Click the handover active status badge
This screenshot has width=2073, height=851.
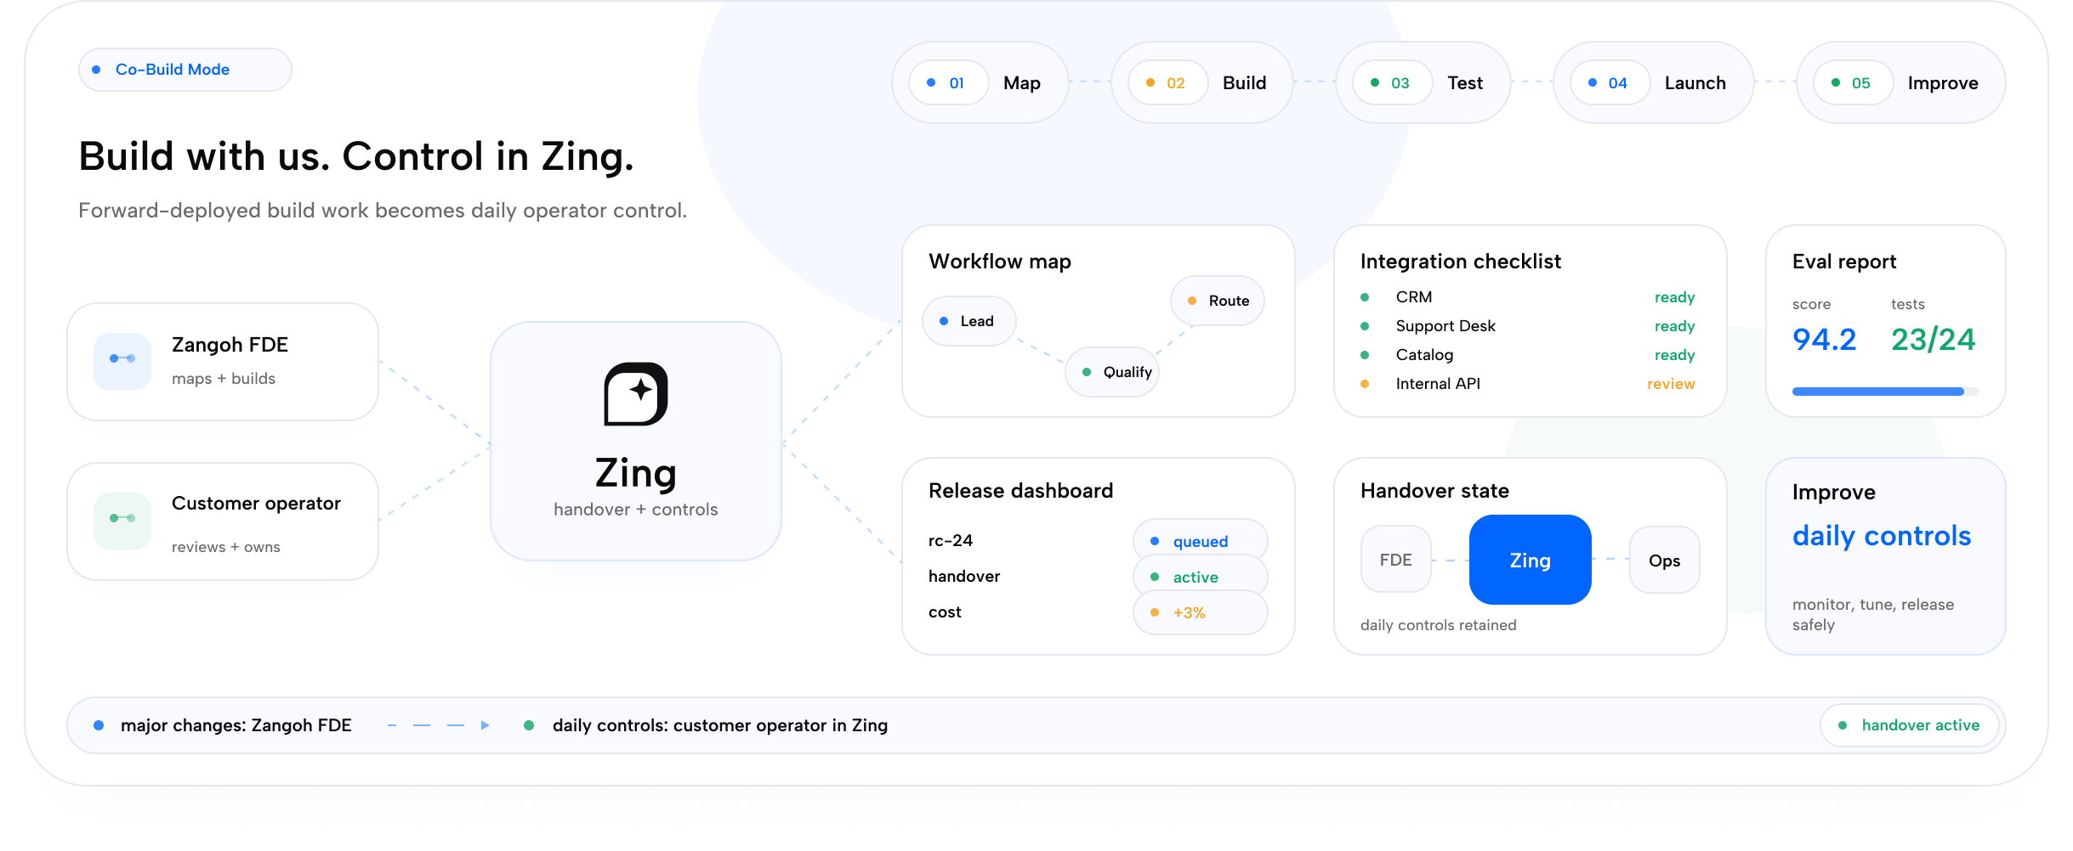(x=1910, y=725)
